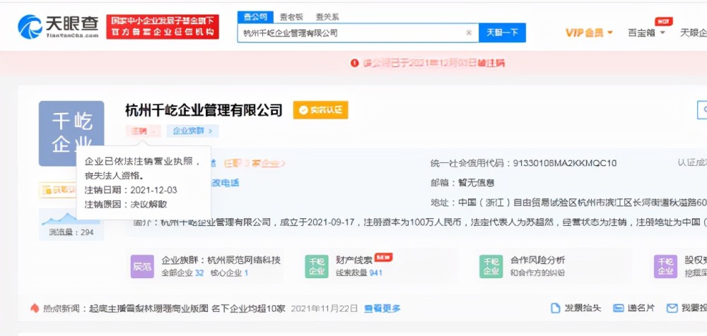
Task: Click the green 财产线索 company icon
Action: tap(317, 266)
